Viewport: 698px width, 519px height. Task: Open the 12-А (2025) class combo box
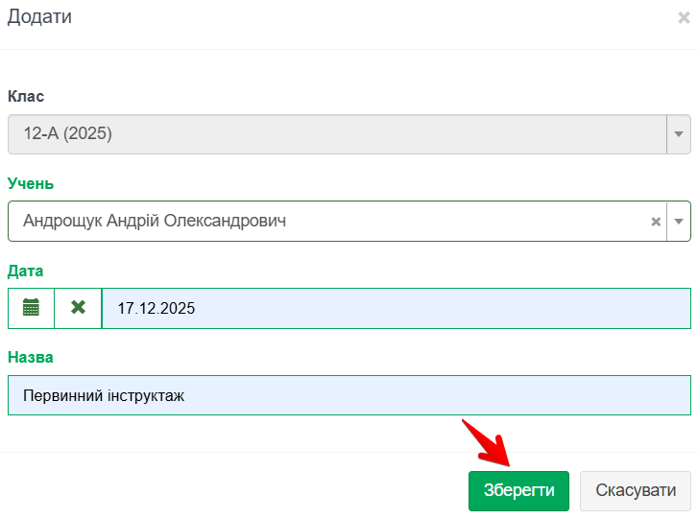click(x=336, y=134)
